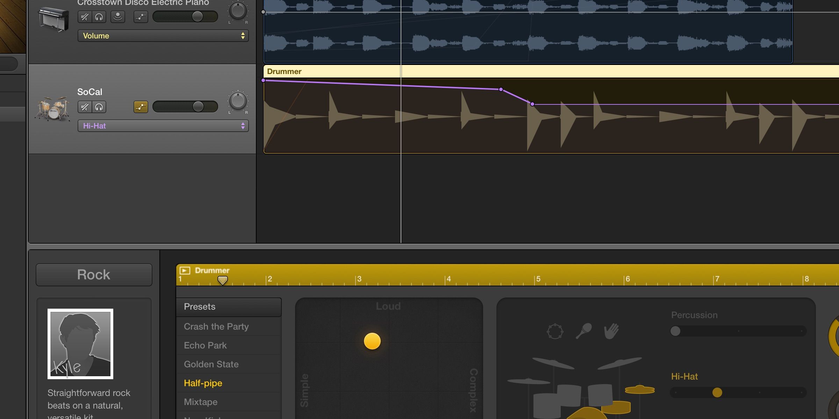Enable the tambourine percussion icon

[555, 331]
